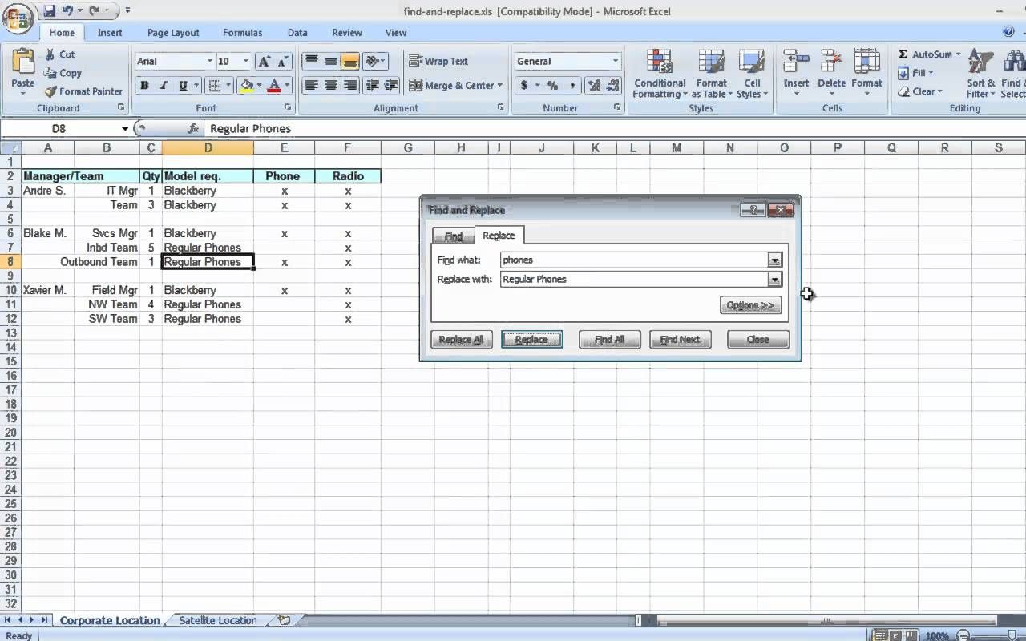Click Find Next button
1026x641 pixels.
tap(680, 340)
